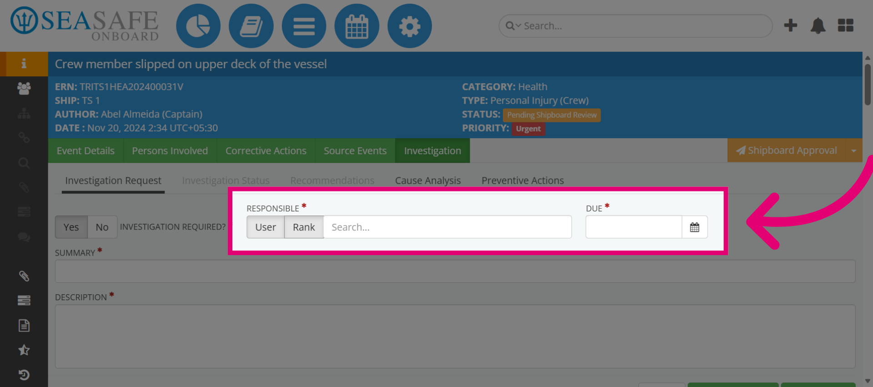Viewport: 873px width, 387px height.
Task: Open notifications bell icon
Action: pyautogui.click(x=818, y=25)
